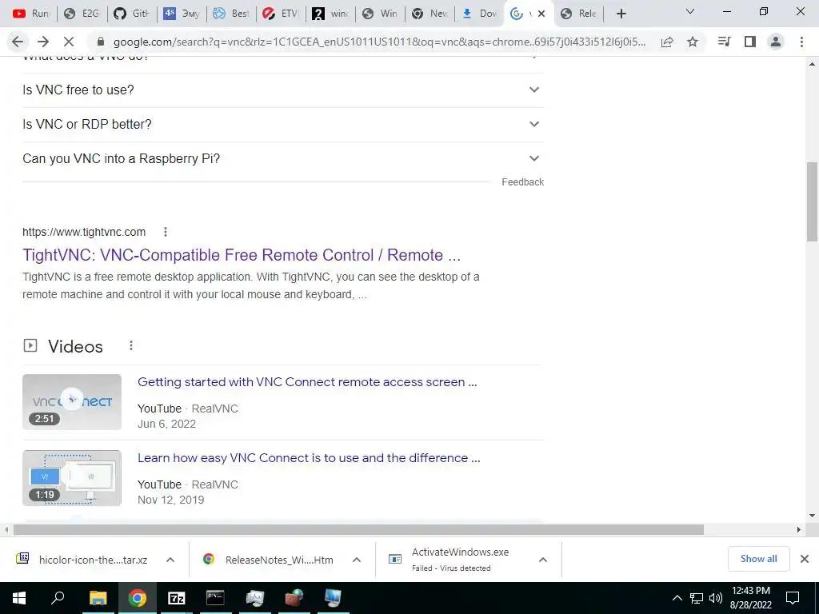
Task: Switch to the E2G tab
Action: coord(82,14)
